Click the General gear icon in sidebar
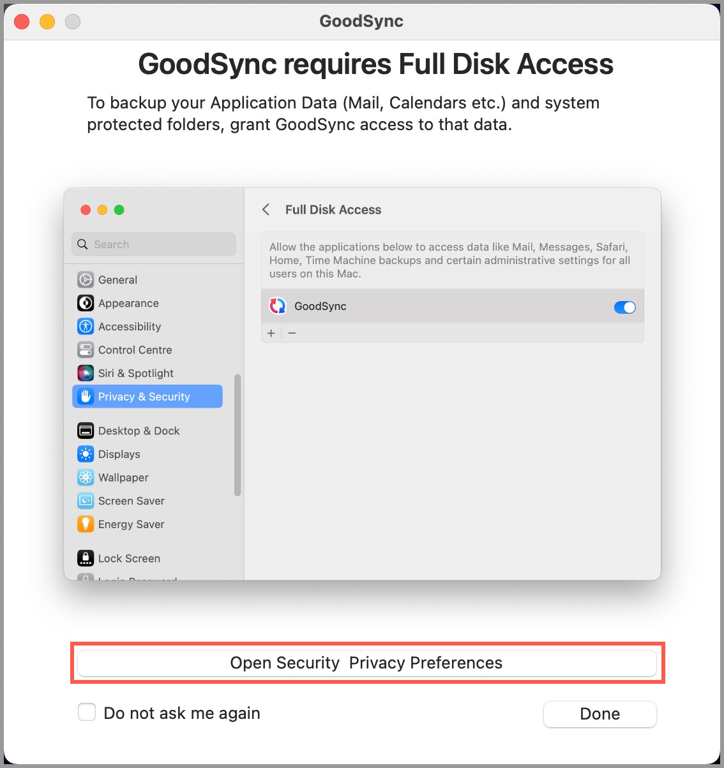 (86, 279)
